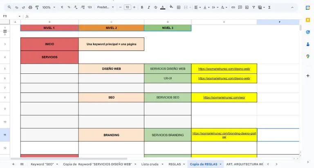Print the spreadsheet
Screen dimensions: 314x168
click(x=30, y=7)
